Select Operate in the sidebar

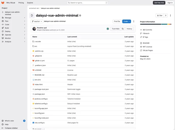click(x=13, y=35)
